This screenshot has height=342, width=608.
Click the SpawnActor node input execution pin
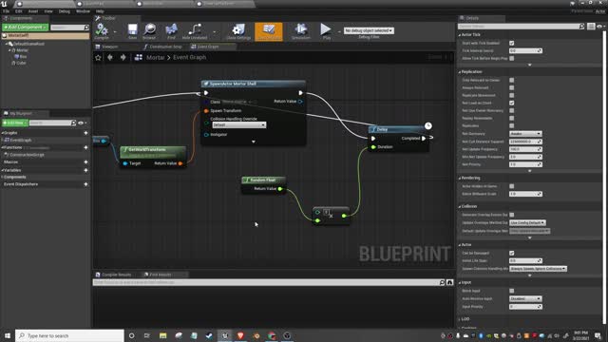(x=206, y=93)
